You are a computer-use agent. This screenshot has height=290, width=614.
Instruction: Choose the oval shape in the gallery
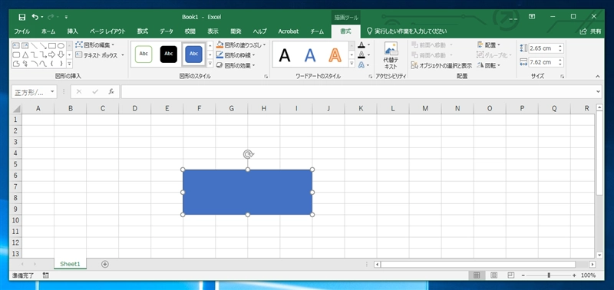point(61,46)
